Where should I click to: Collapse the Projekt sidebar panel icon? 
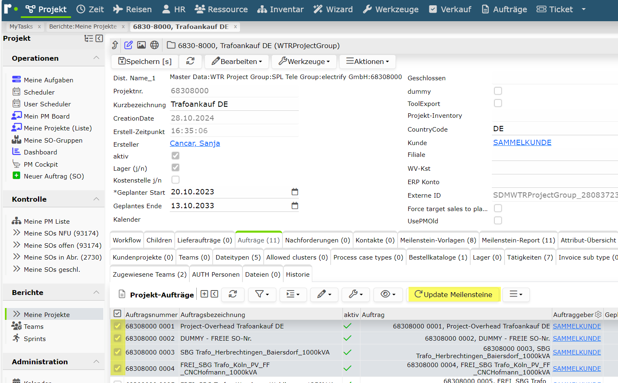tap(99, 38)
